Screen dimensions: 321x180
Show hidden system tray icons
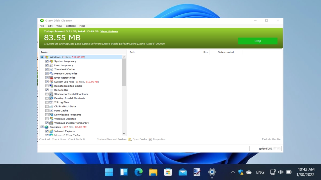(x=232, y=172)
